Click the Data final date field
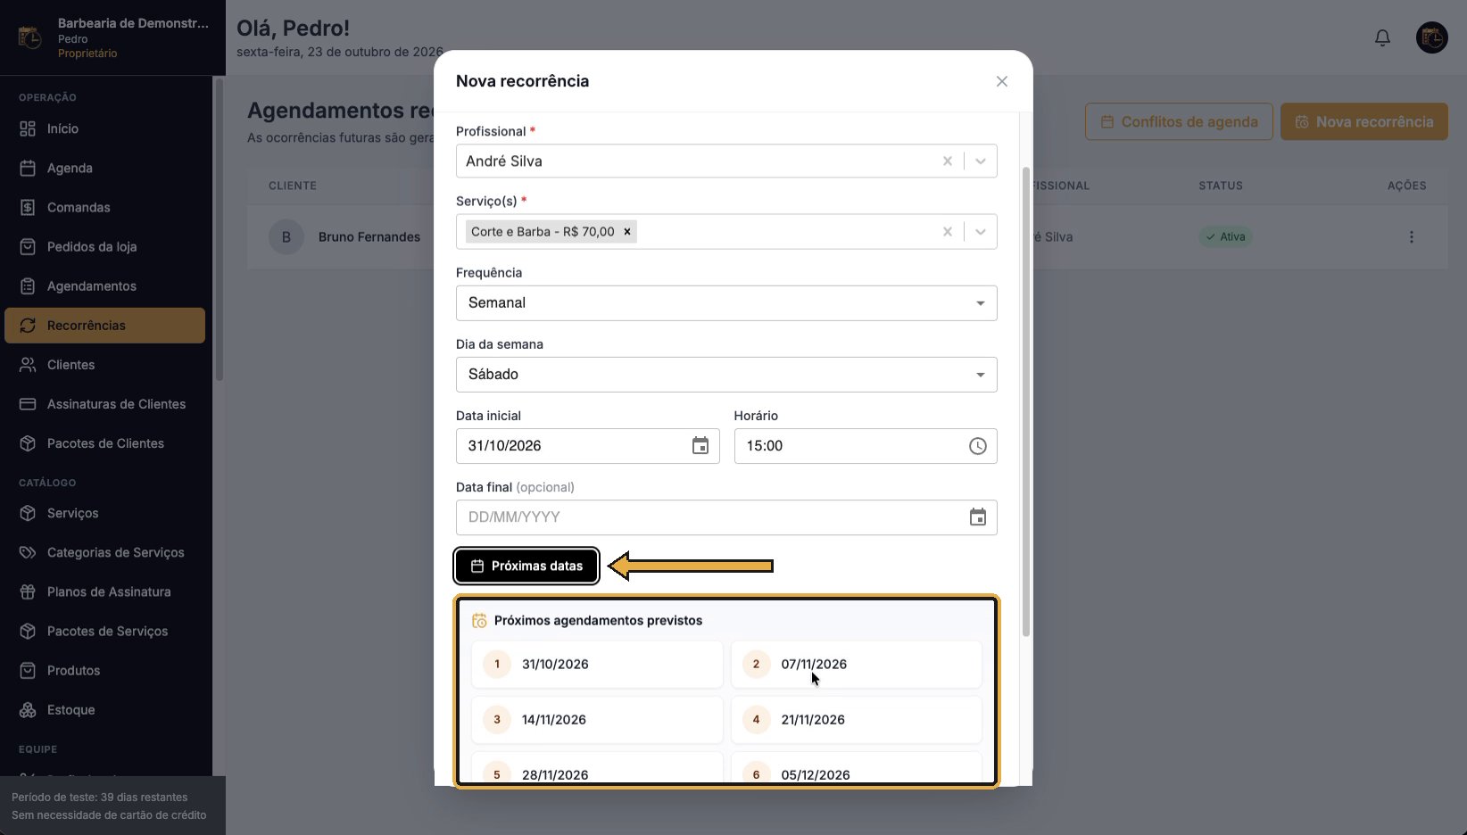The image size is (1467, 835). pos(726,517)
